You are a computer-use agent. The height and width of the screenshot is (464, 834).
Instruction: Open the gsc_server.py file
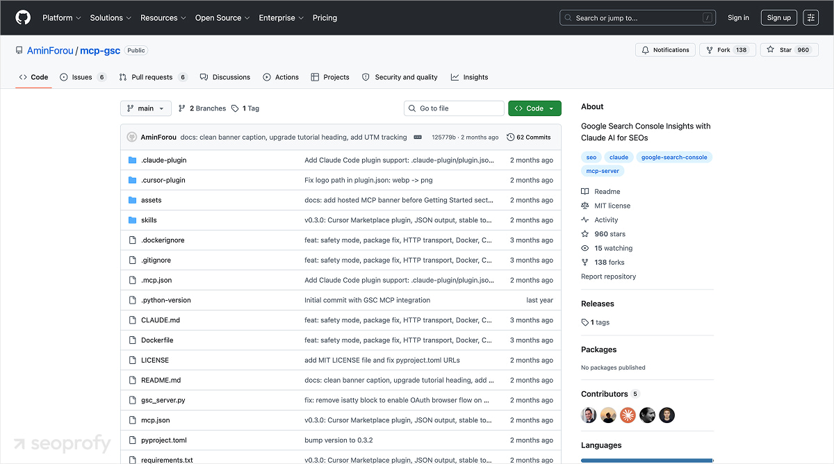163,401
